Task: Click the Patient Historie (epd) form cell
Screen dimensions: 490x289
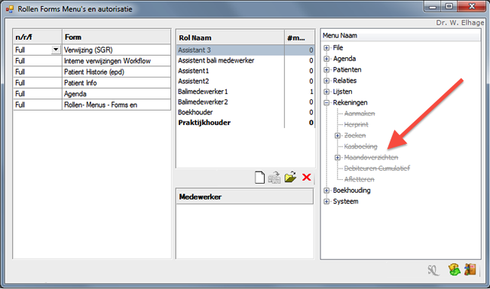Action: [x=117, y=71]
